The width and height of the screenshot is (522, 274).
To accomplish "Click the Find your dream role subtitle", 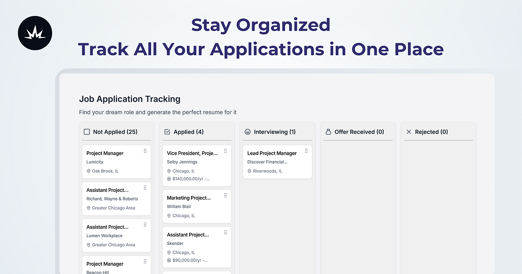I will pyautogui.click(x=158, y=112).
